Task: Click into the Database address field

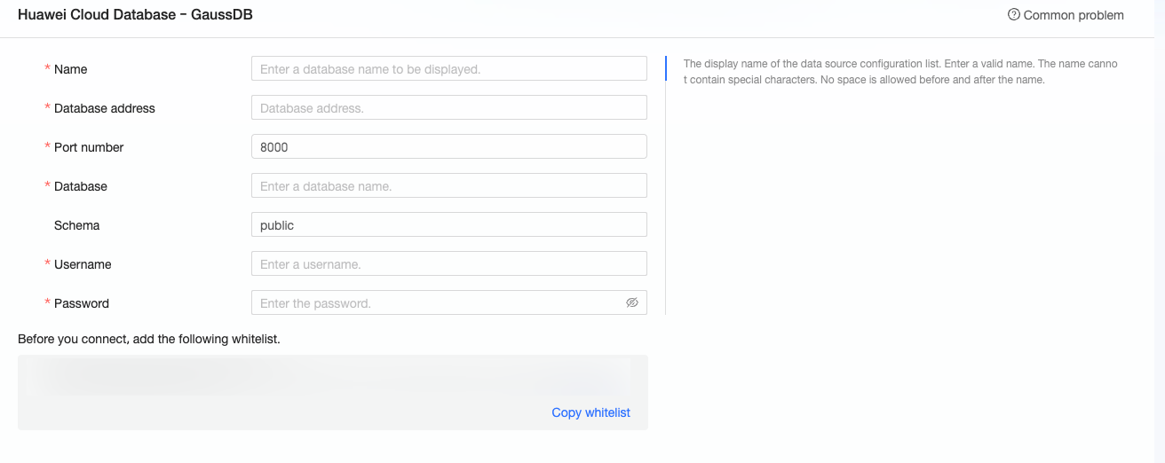Action: tap(448, 108)
